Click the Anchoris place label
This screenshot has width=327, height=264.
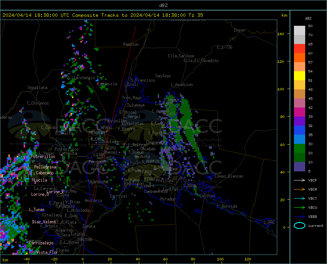tap(93, 200)
